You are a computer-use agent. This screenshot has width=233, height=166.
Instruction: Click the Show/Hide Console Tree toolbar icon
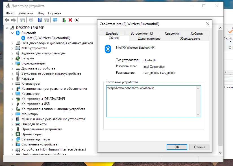pos(22,20)
